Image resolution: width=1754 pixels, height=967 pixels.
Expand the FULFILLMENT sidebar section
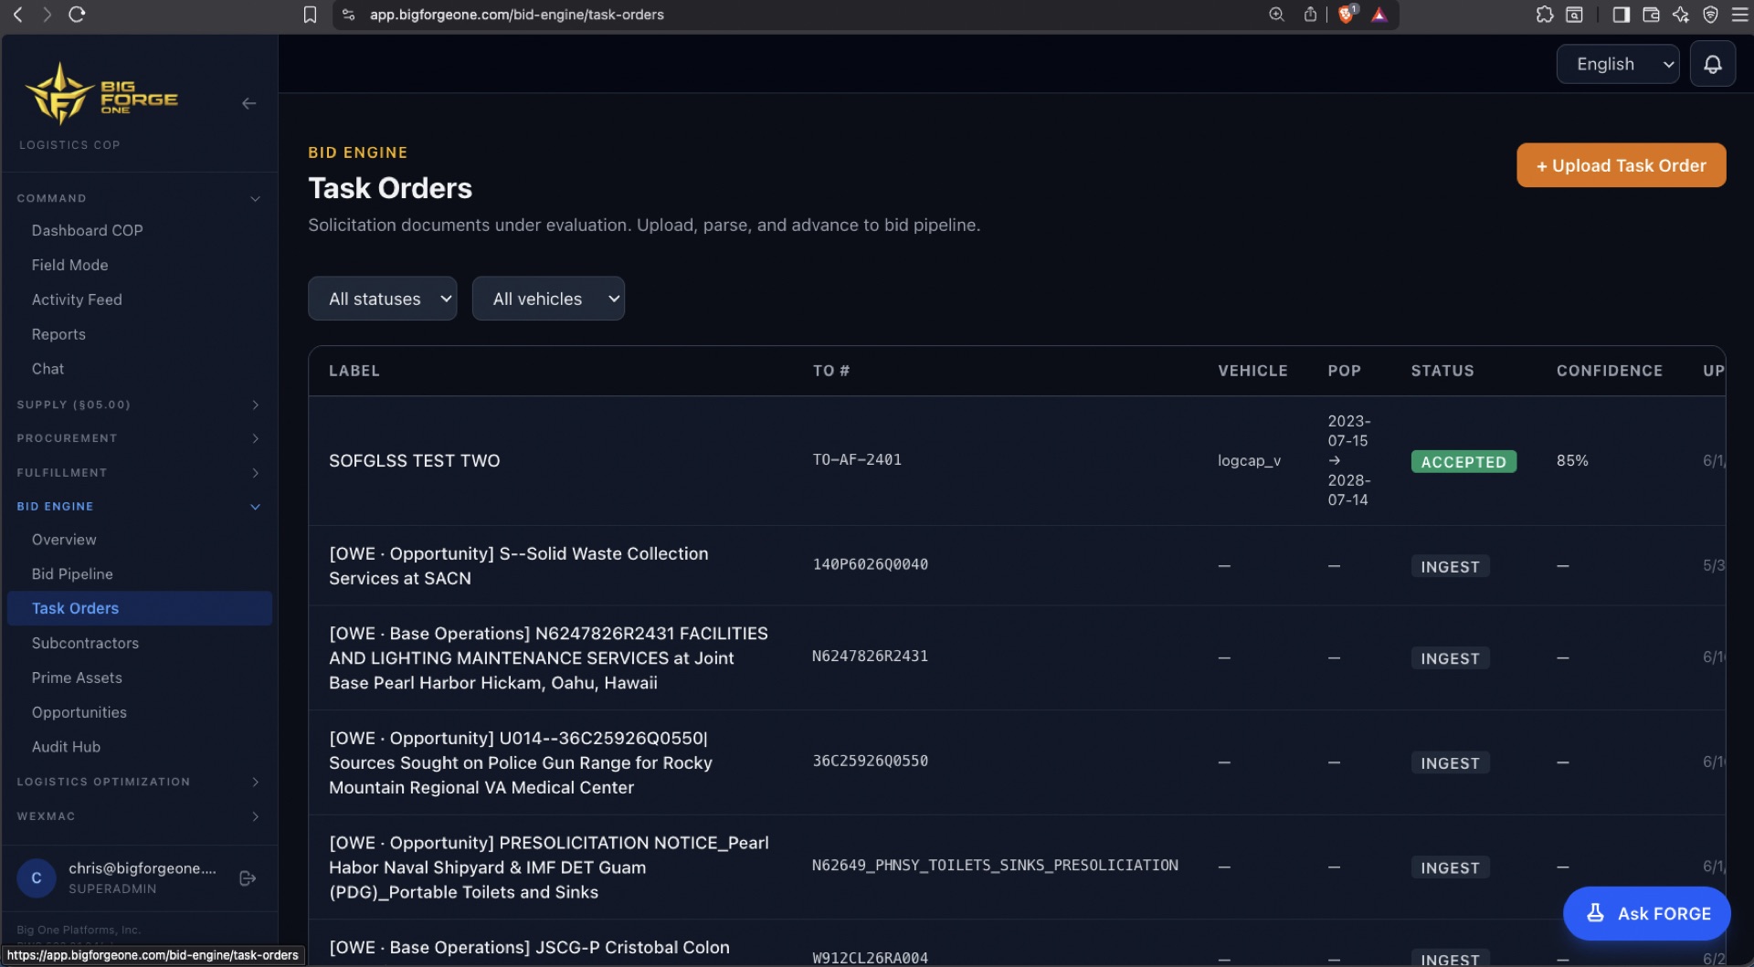click(x=139, y=473)
